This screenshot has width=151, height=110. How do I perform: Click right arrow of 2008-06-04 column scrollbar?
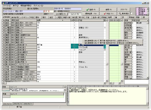click(119, 83)
